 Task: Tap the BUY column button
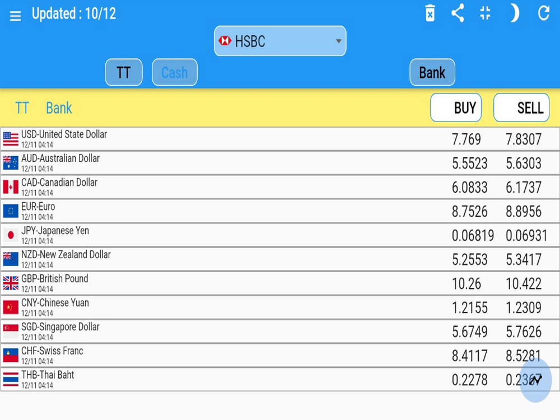pos(456,108)
